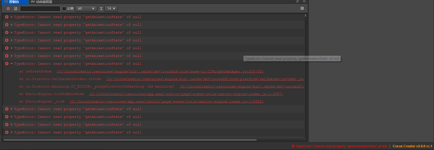Open the log file icon

point(16,9)
